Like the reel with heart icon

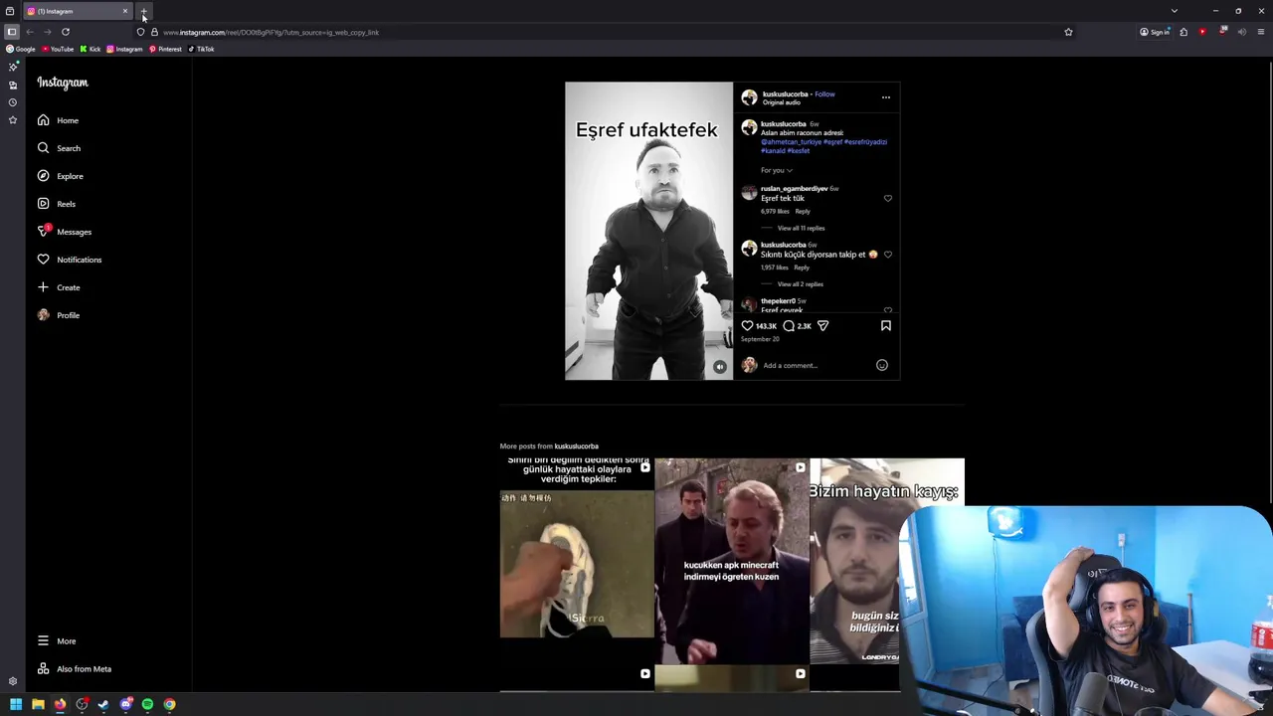click(x=747, y=325)
